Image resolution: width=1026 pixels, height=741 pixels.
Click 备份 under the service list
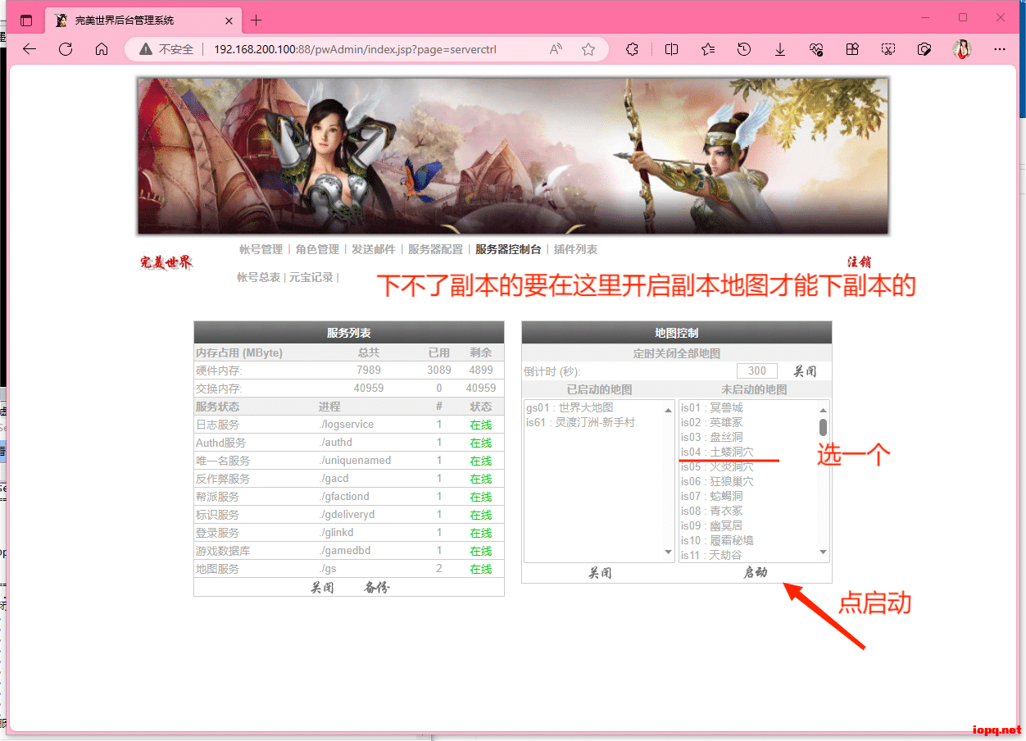pyautogui.click(x=377, y=588)
